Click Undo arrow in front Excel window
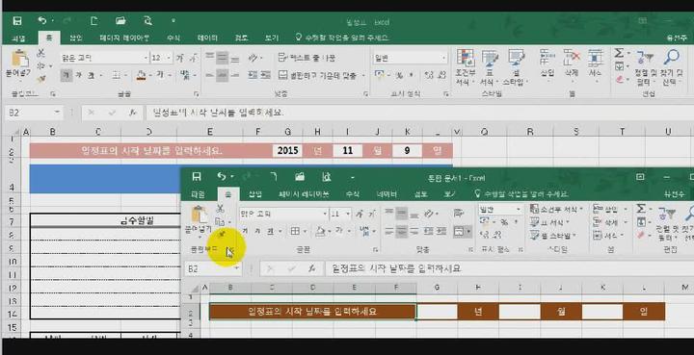694x355 pixels. point(222,177)
